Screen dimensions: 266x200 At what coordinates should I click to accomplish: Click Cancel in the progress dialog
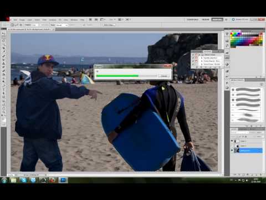coord(164,76)
